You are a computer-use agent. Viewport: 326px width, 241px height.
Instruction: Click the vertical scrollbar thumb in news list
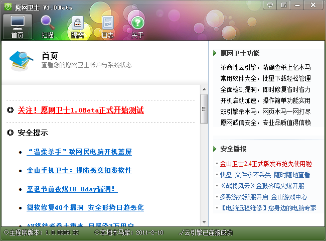click(x=204, y=108)
